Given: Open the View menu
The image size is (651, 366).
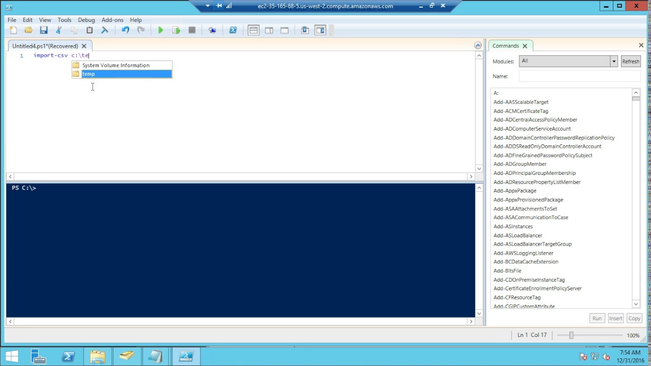Looking at the screenshot, I should pyautogui.click(x=45, y=20).
